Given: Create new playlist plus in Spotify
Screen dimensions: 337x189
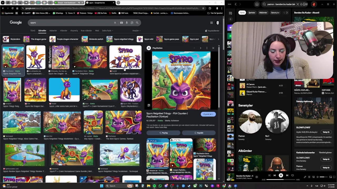Looking at the screenshot, I should tap(230, 19).
